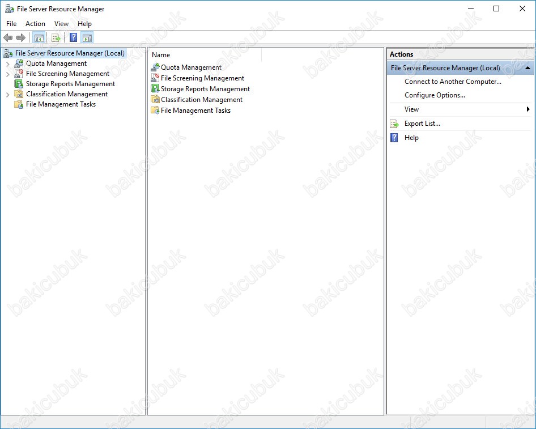Click Configure Options in the Actions pane
536x429 pixels.
435,95
